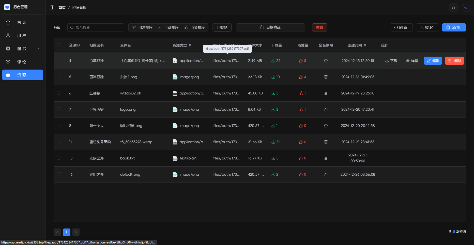
Task: Select 资源 in sidebar
Action: click(23, 75)
